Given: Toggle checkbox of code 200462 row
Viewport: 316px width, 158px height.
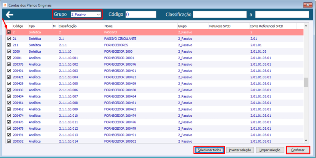Looking at the screenshot, I should [9, 109].
